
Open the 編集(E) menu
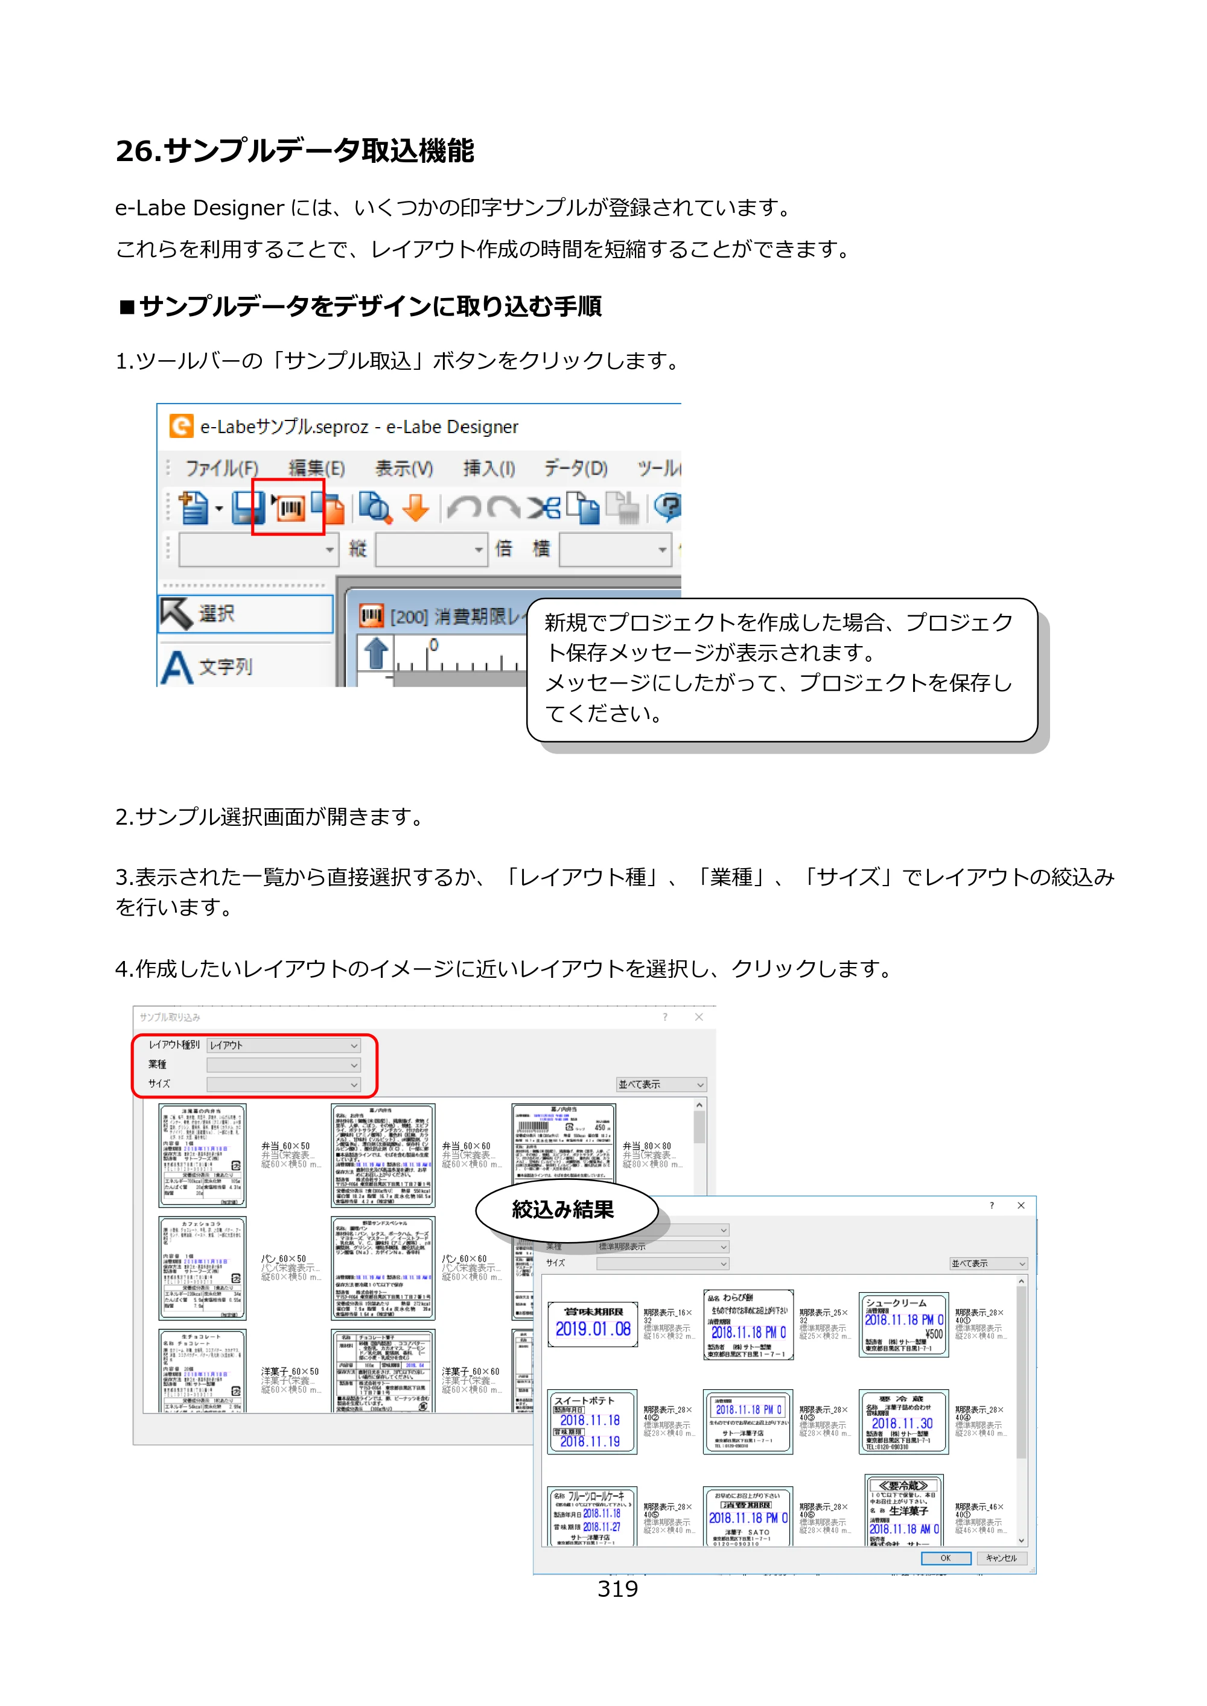(x=317, y=468)
